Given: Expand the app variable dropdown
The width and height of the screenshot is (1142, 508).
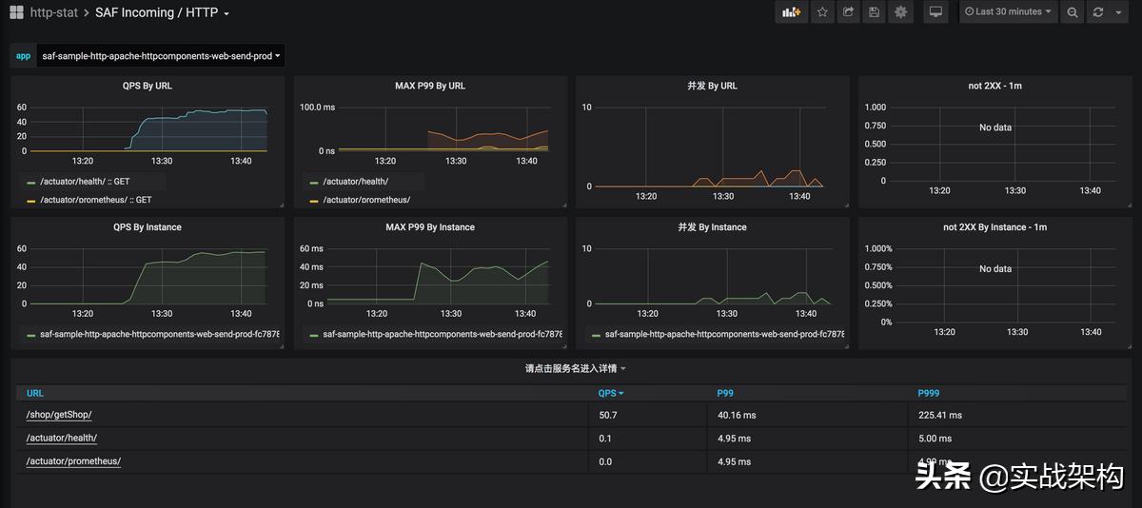Looking at the screenshot, I should pyautogui.click(x=160, y=56).
